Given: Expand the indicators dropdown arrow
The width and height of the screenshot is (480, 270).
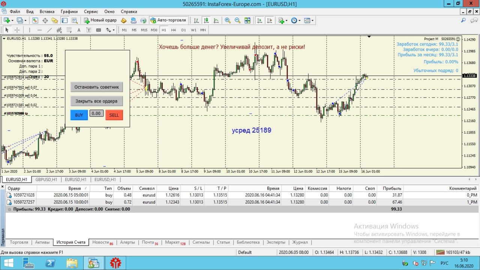Looking at the screenshot, I should pos(286,20).
